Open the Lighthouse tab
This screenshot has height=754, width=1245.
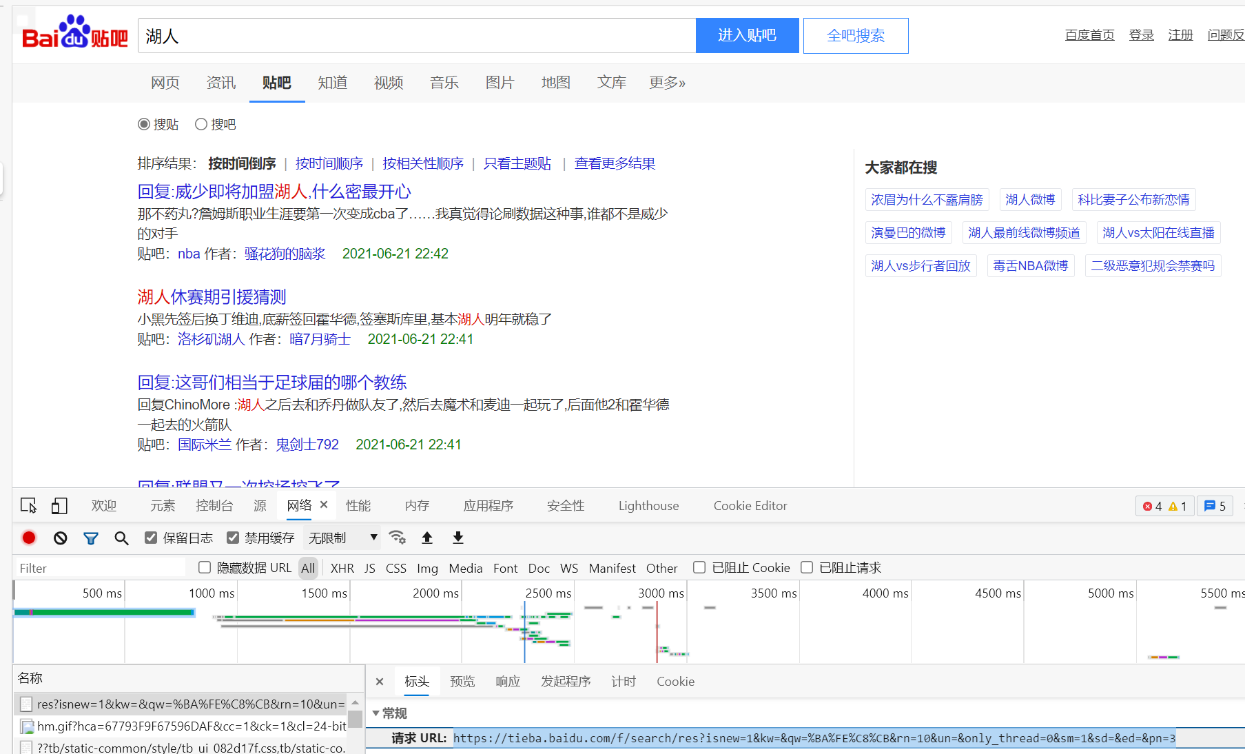pos(648,506)
